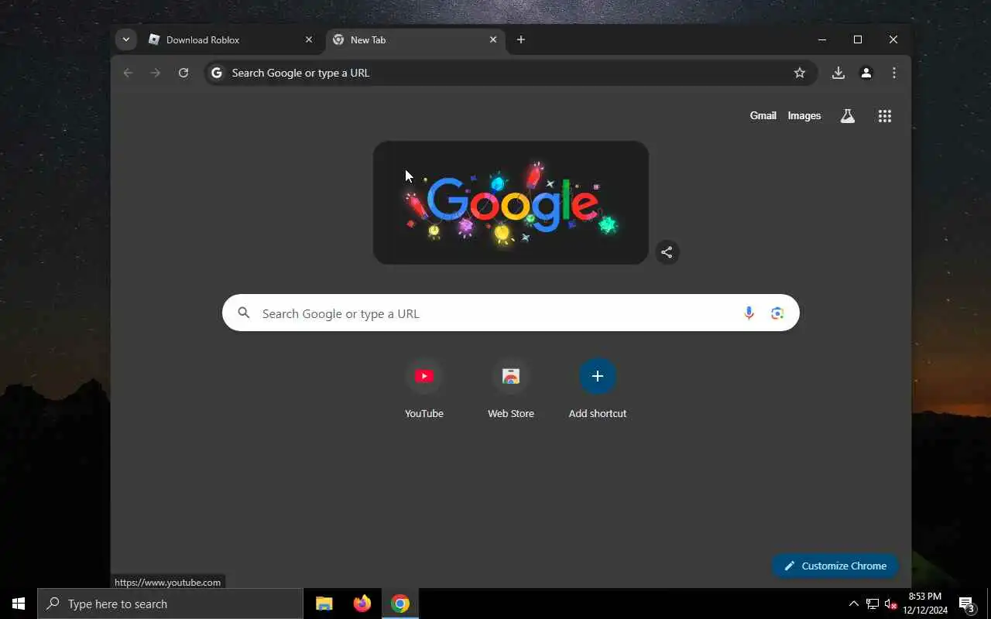The height and width of the screenshot is (619, 991).
Task: Launch Firefox from the taskbar
Action: [x=362, y=604]
